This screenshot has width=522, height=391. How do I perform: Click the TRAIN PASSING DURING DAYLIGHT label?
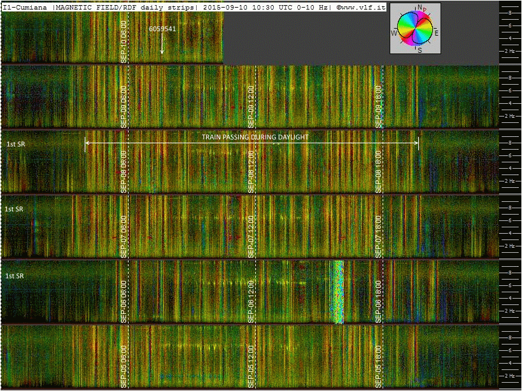[255, 137]
